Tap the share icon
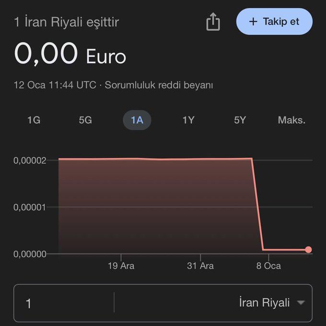The height and width of the screenshot is (326, 326). point(213,22)
